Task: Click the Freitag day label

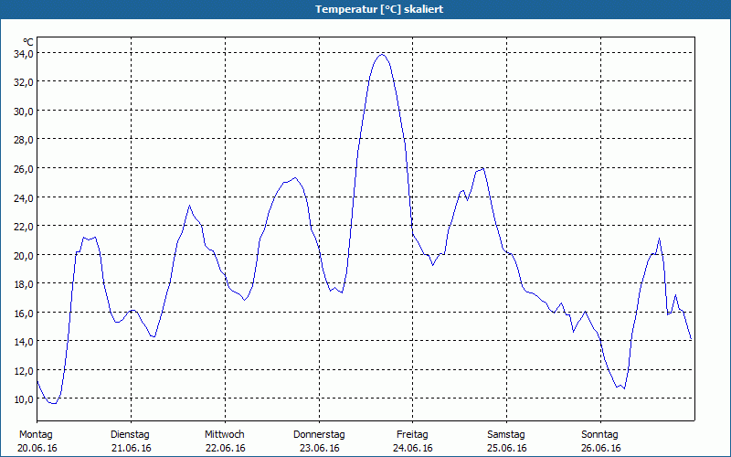Action: tap(412, 435)
